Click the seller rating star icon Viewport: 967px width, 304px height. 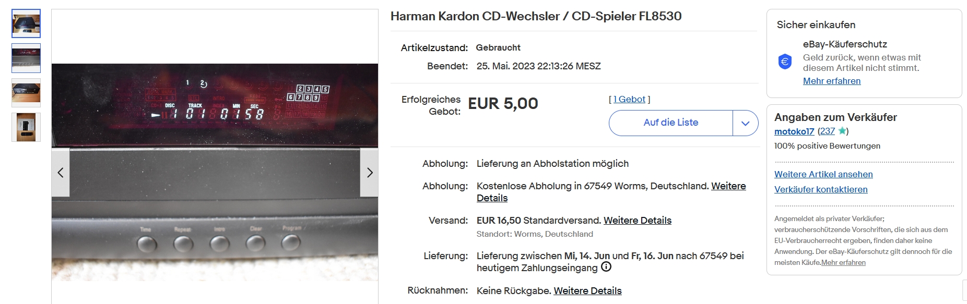click(842, 131)
